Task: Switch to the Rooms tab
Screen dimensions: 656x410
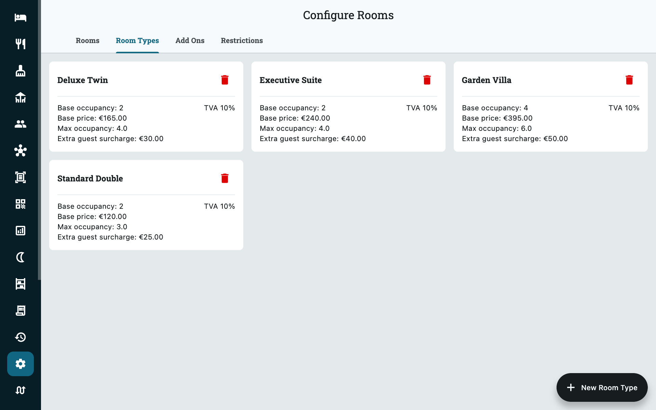Action: [87, 41]
